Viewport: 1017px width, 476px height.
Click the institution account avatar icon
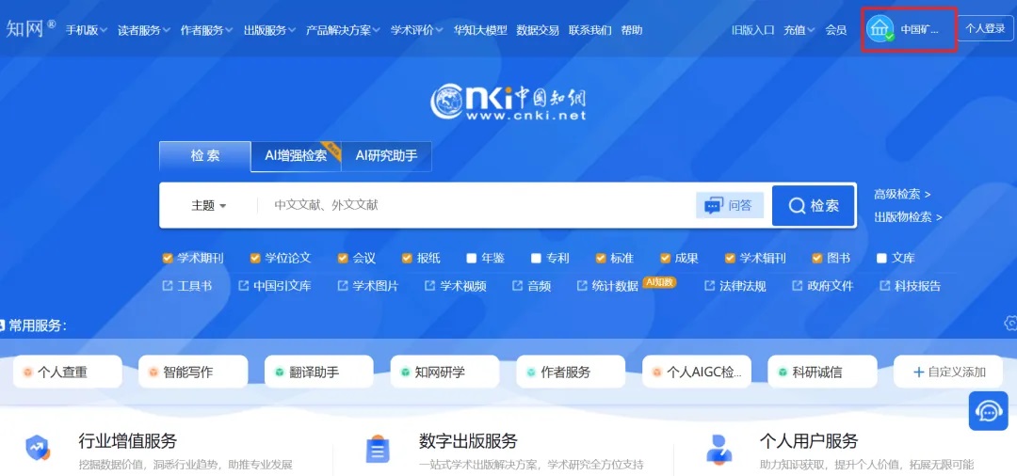880,29
